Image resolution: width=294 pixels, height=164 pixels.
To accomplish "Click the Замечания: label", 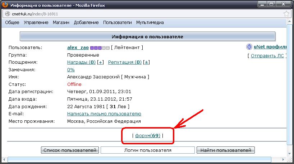I will 22,70.
